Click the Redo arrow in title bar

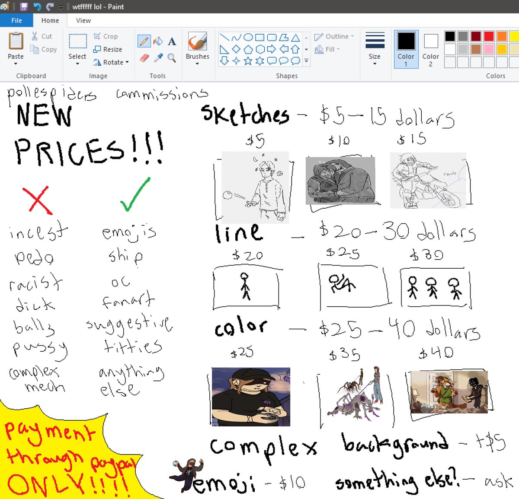tap(50, 6)
